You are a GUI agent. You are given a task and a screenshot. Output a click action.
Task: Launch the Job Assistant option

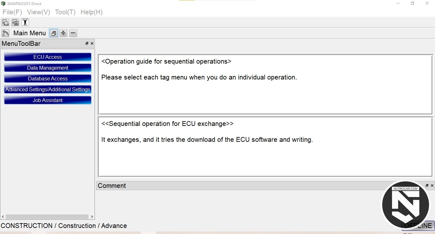pos(48,100)
